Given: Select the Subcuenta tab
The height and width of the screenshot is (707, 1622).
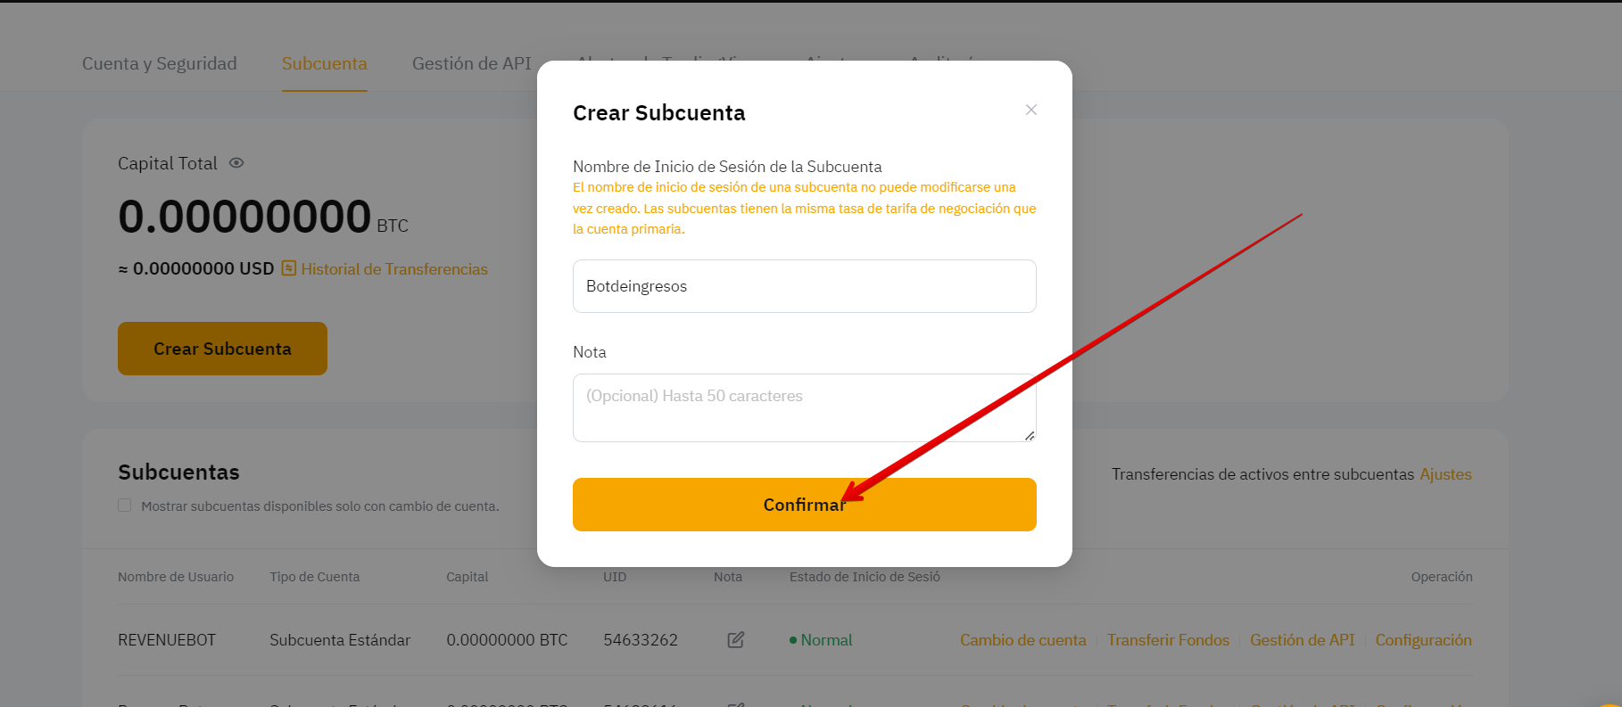Looking at the screenshot, I should point(325,63).
